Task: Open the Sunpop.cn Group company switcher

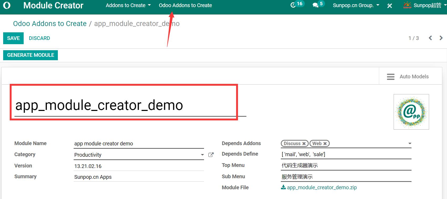Action: click(x=356, y=5)
